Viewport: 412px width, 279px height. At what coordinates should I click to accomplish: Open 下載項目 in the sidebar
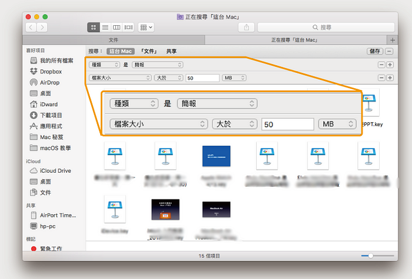pos(46,115)
